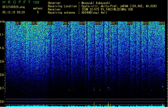Click observer name Masayuki Kobayashi
This screenshot has height=107, width=168.
tap(96, 3)
